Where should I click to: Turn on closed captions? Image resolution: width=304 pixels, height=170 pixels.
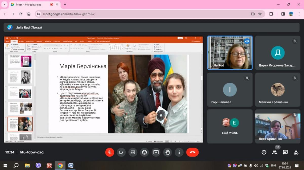click(x=133, y=152)
